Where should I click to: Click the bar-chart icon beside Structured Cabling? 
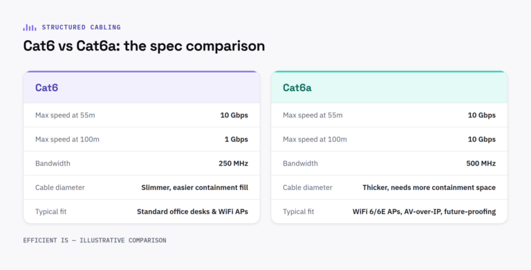(x=30, y=28)
